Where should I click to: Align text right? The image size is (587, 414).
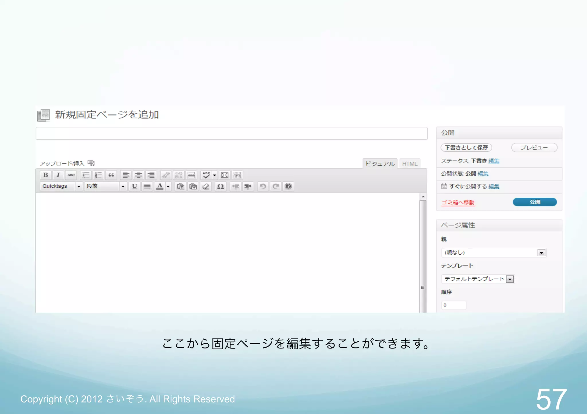click(x=151, y=175)
